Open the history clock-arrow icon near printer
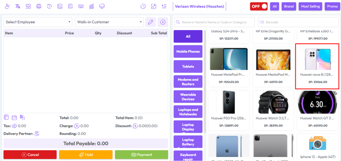Image resolution: width=341 pixels, height=161 pixels. 49,6
